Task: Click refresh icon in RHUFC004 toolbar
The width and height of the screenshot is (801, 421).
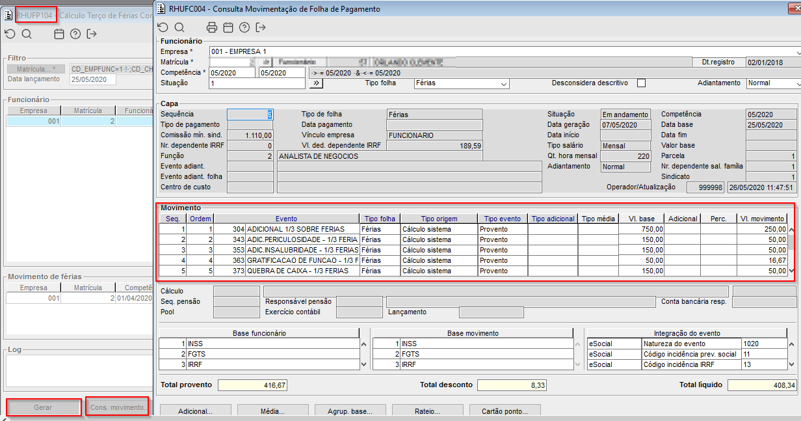Action: [x=163, y=27]
